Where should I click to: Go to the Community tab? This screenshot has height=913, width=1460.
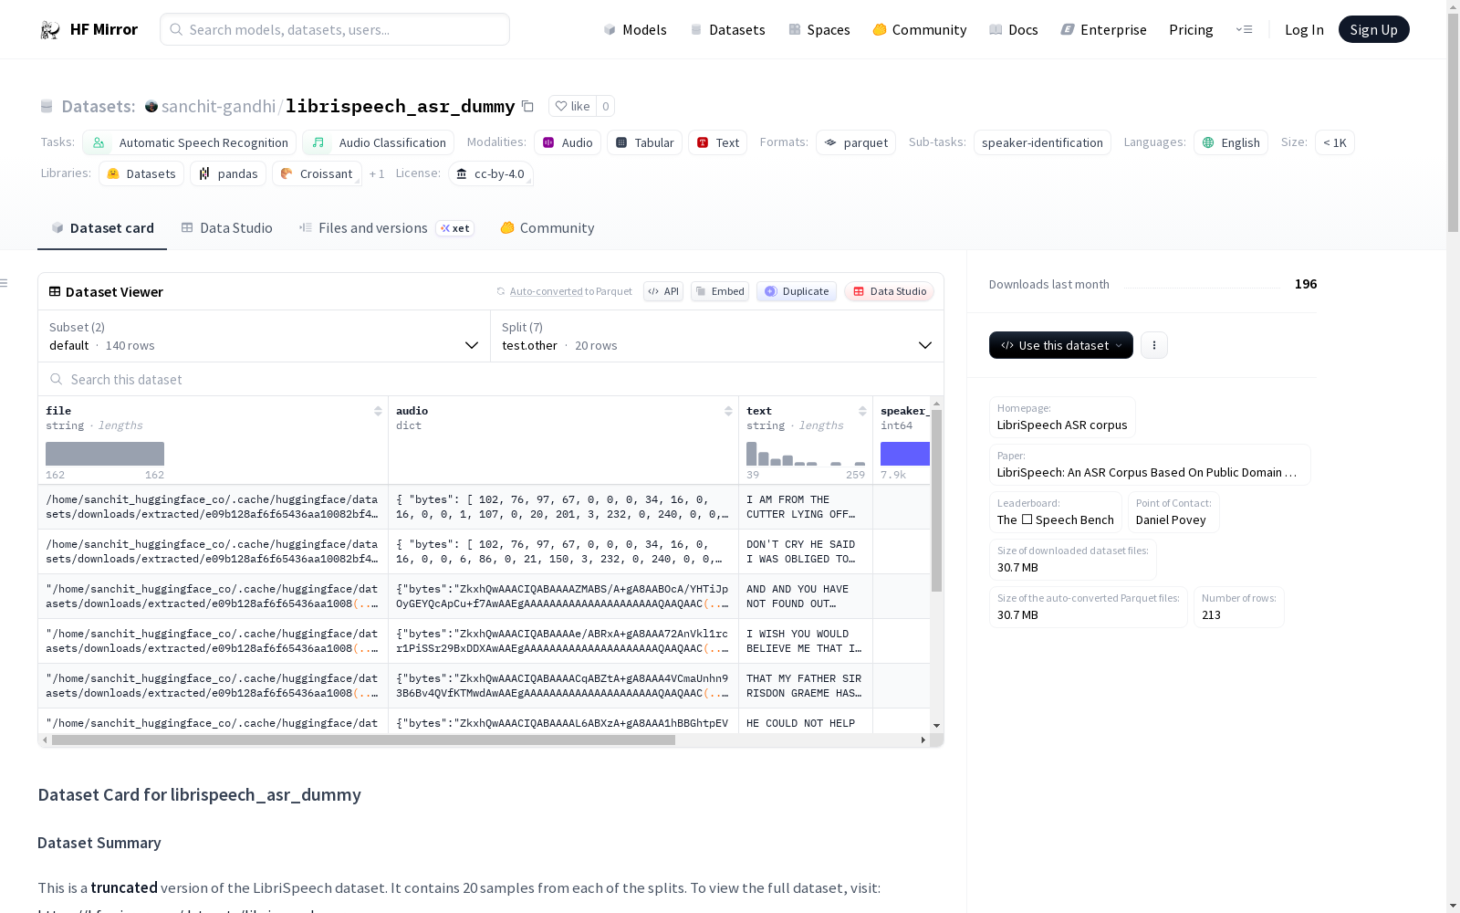click(547, 228)
